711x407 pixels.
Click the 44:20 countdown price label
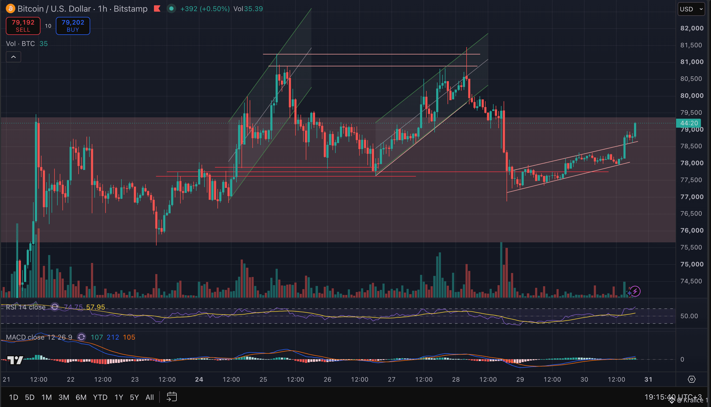689,123
